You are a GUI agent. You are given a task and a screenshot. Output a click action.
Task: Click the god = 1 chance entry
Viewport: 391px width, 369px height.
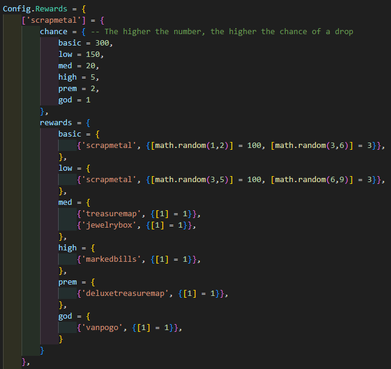tap(74, 100)
